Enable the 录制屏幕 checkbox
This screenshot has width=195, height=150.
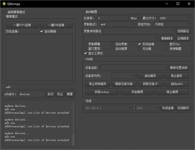(85, 44)
